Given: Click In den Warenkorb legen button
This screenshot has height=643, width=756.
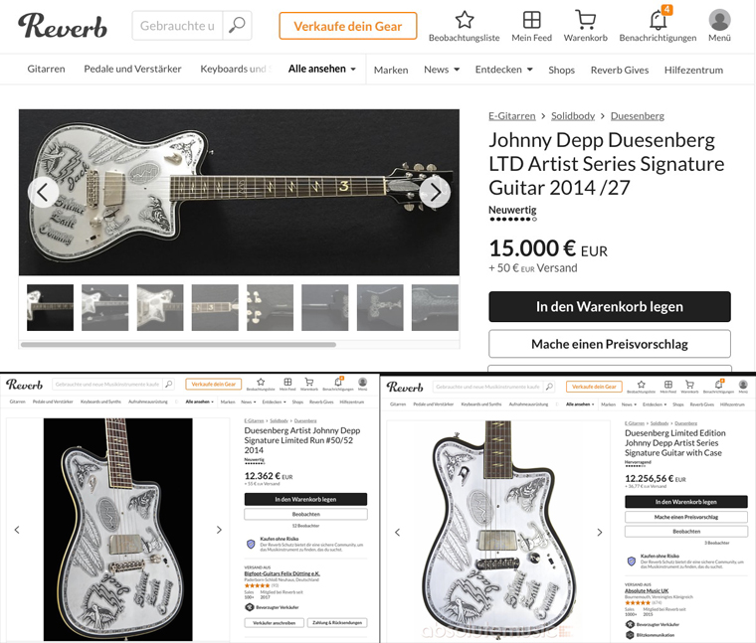Looking at the screenshot, I should point(610,306).
